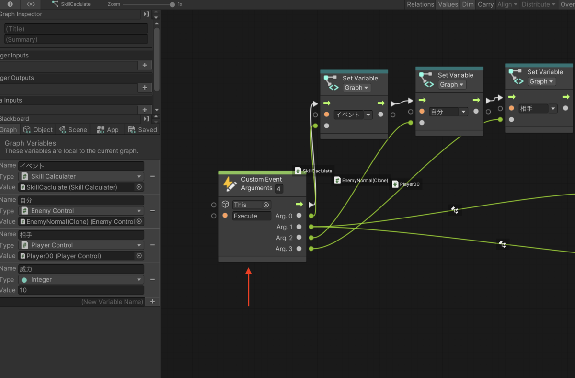The width and height of the screenshot is (575, 378).
Task: Select the upper reroute node on connection
Action: [455, 210]
